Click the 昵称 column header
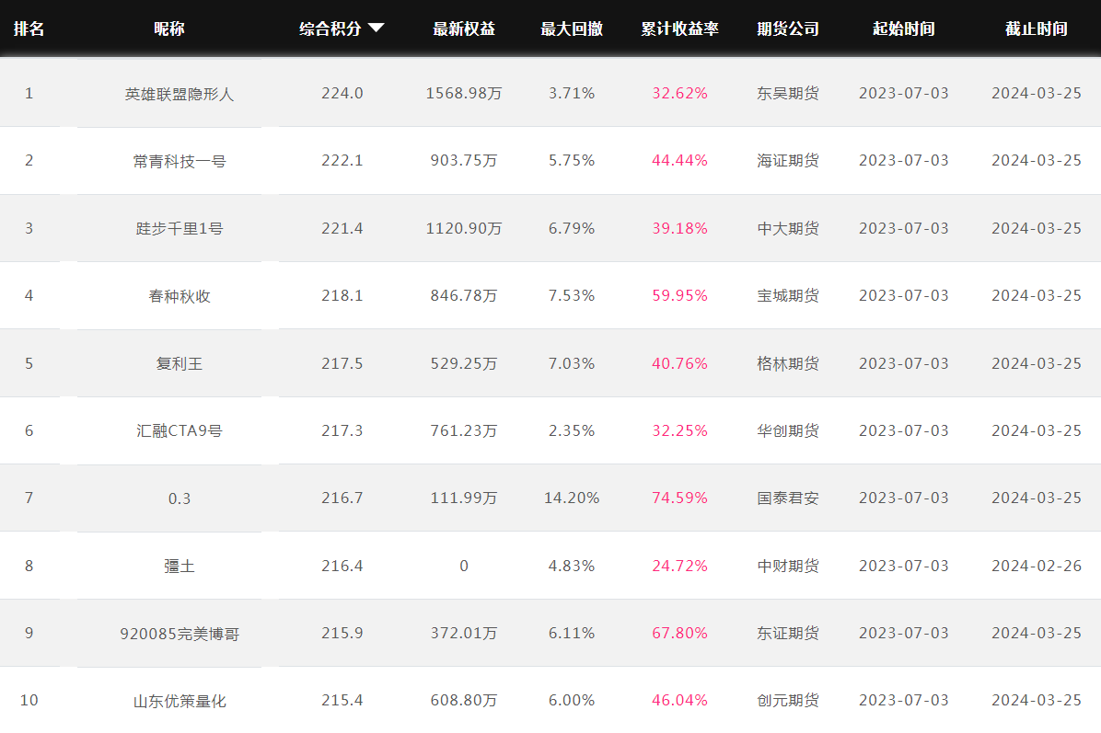 (169, 29)
